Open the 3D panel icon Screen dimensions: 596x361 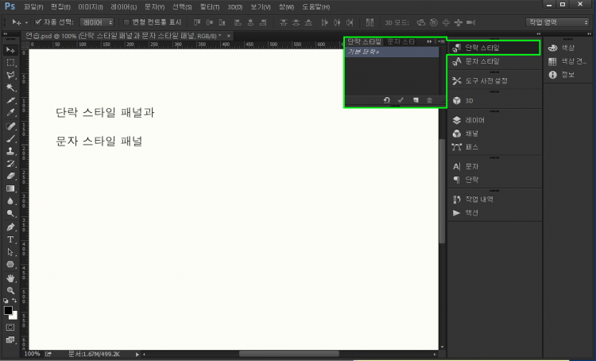(x=469, y=101)
